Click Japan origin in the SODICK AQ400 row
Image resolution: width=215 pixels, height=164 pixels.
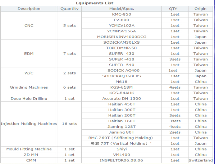pyautogui.click(x=200, y=71)
